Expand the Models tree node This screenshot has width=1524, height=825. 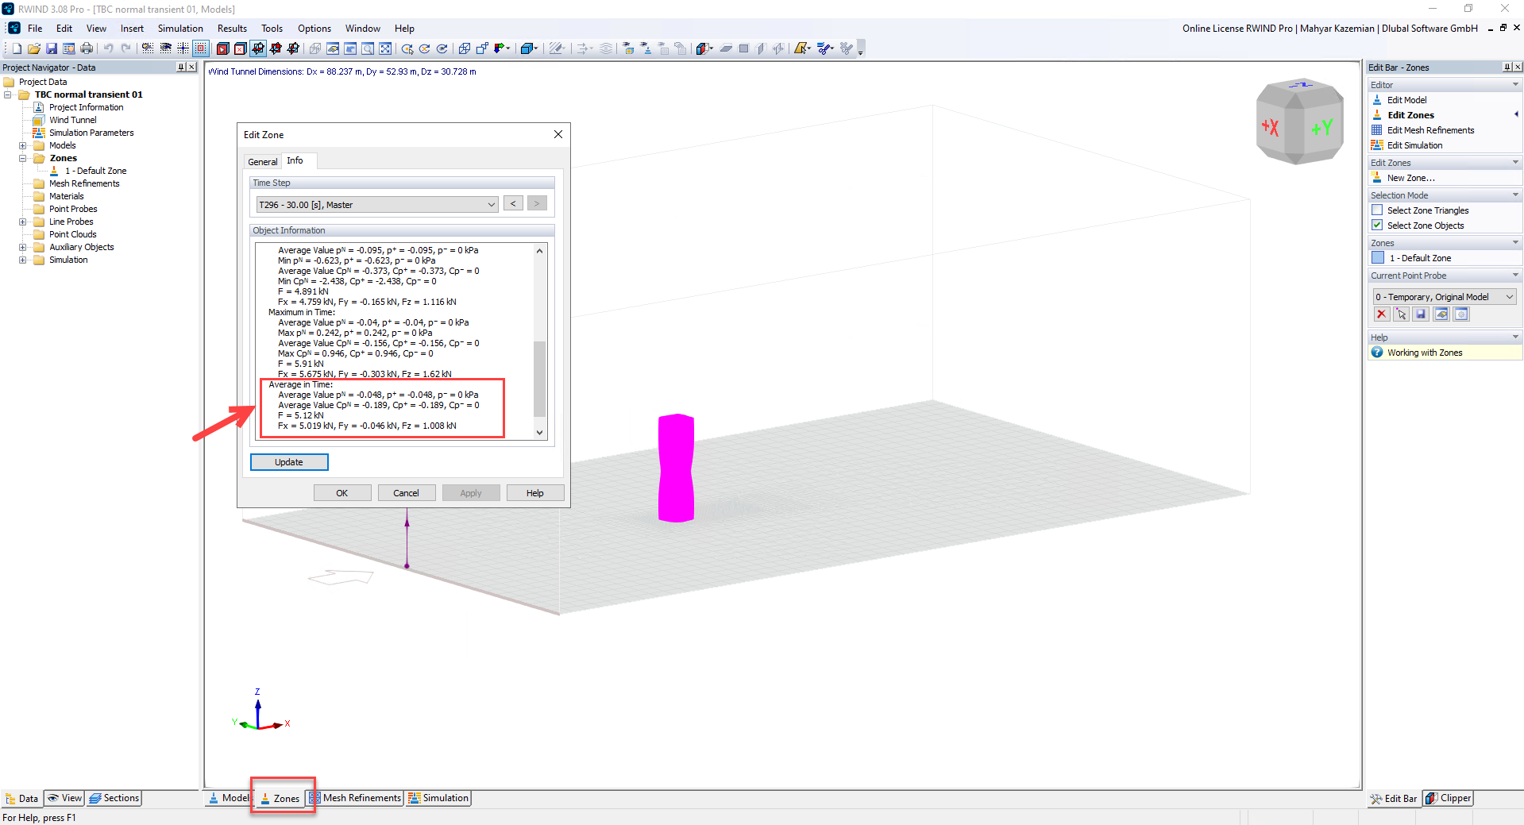(x=22, y=145)
